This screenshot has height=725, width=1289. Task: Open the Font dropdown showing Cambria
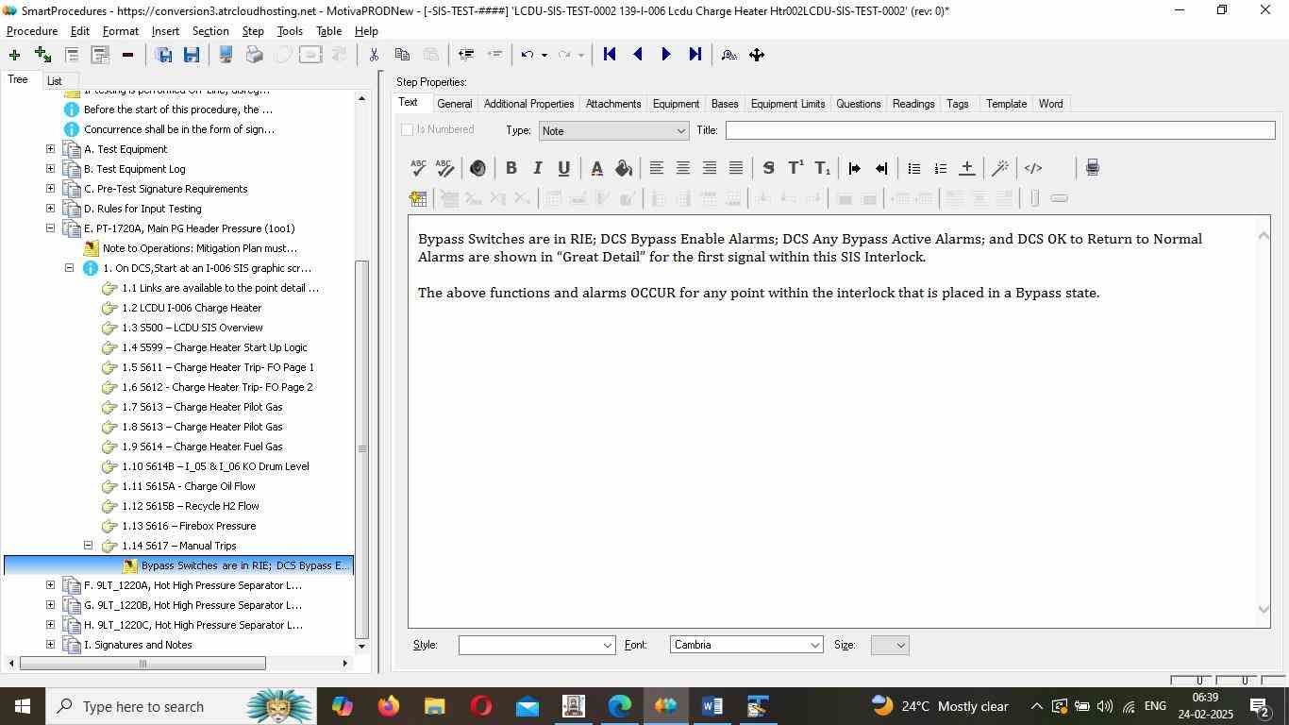[746, 645]
